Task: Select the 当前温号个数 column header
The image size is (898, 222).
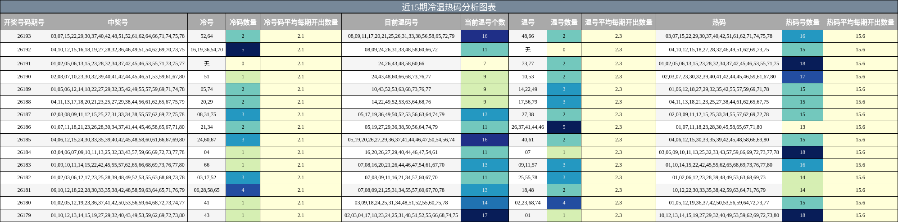Action: [485, 22]
